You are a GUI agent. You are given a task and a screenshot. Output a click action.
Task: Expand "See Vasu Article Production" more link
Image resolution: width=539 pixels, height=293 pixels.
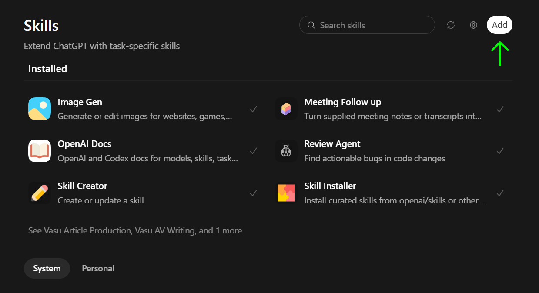click(135, 230)
